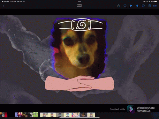Image resolution: width=159 pixels, height=119 pixels.
Task: Return to YouTube via status bar breadcrumb
Action: pyautogui.click(x=5, y=1)
